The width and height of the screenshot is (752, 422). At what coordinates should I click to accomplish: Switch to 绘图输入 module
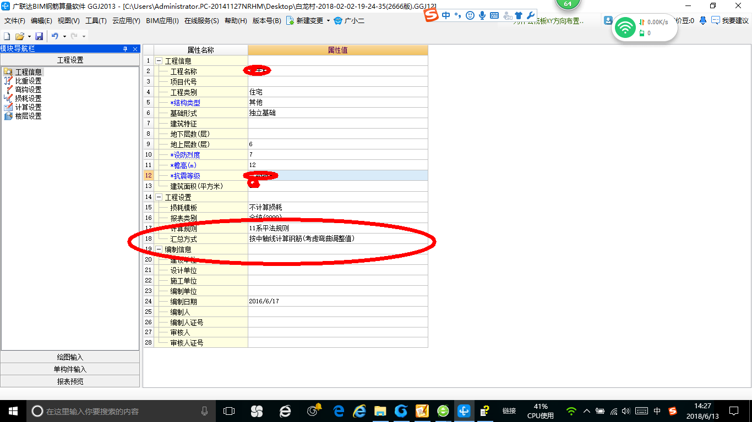click(70, 357)
